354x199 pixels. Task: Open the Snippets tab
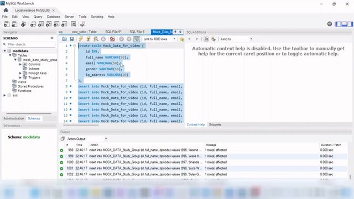point(215,124)
